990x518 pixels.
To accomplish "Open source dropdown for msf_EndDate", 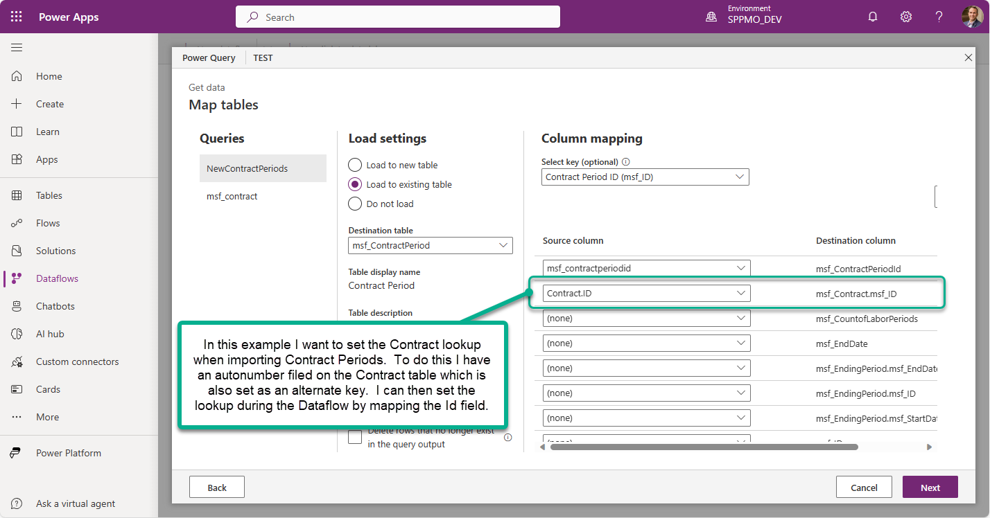I will [x=647, y=343].
